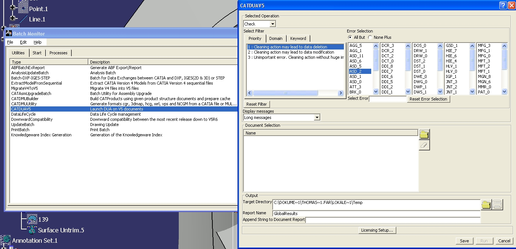The width and height of the screenshot is (516, 249).
Task: Click the Reset Filter button
Action: pos(257,104)
